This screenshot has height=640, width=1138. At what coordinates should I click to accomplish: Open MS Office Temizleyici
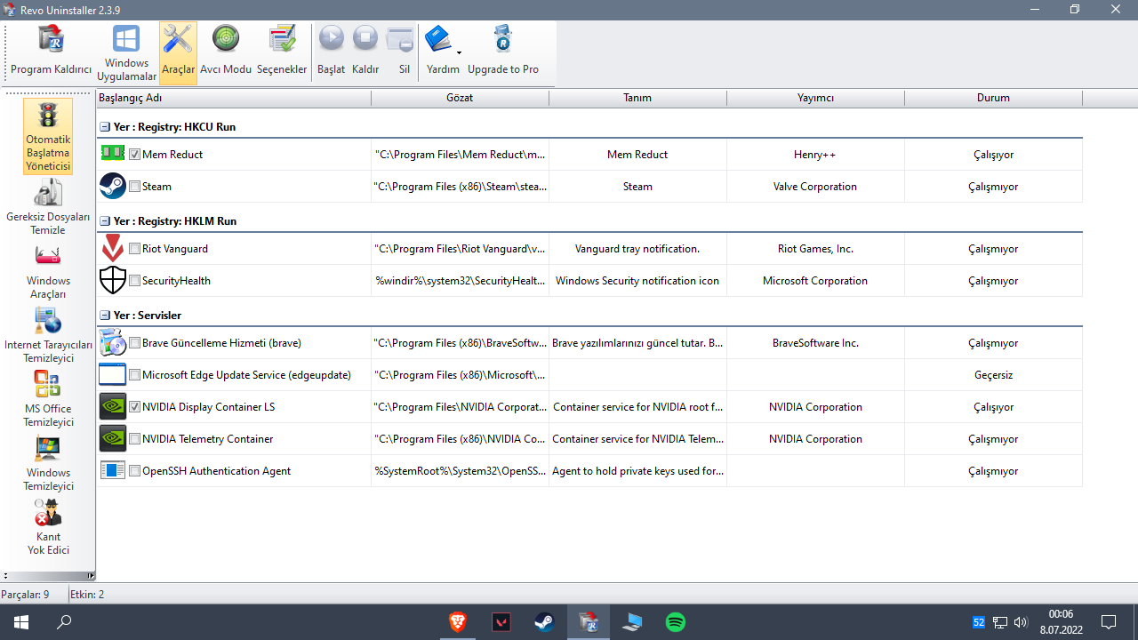tap(48, 399)
